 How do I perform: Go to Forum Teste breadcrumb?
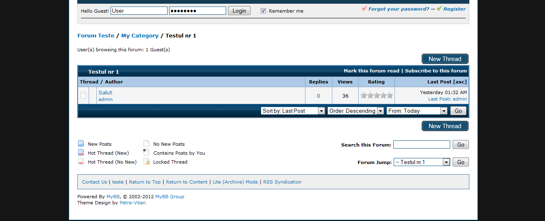coord(96,36)
